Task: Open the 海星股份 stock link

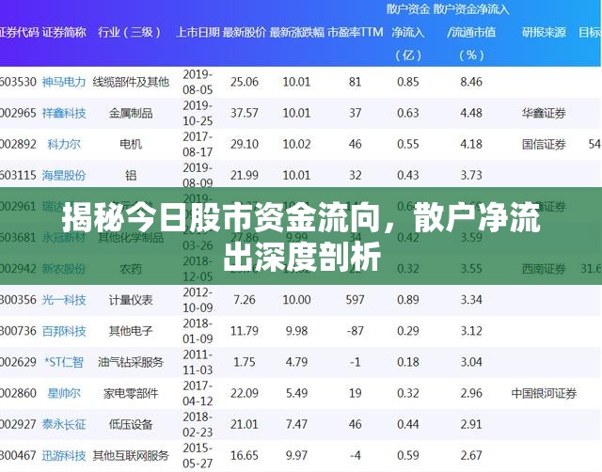Action: point(64,175)
